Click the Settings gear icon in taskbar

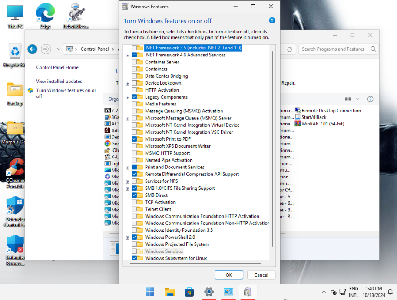point(209,292)
